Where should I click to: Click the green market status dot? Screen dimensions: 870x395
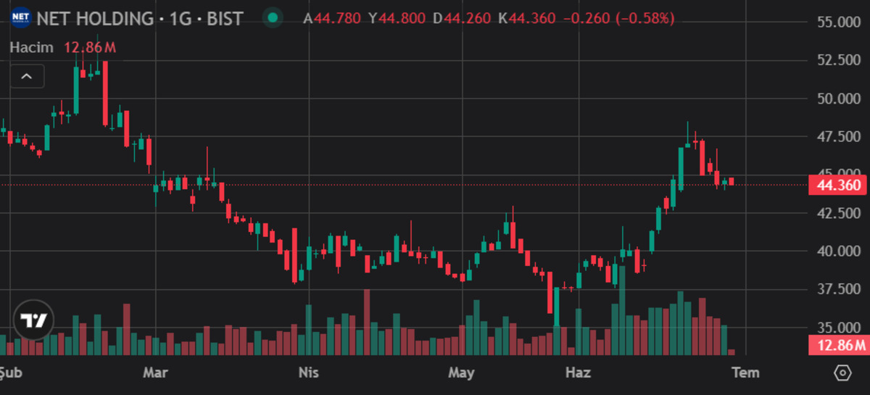coord(272,17)
